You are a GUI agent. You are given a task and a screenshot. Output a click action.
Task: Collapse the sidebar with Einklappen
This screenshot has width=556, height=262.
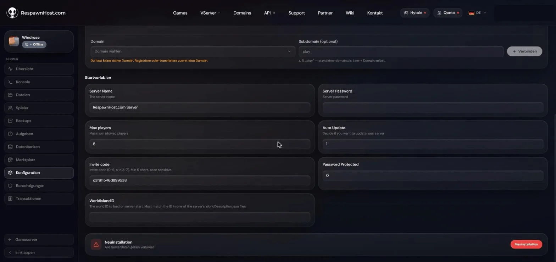(x=39, y=252)
